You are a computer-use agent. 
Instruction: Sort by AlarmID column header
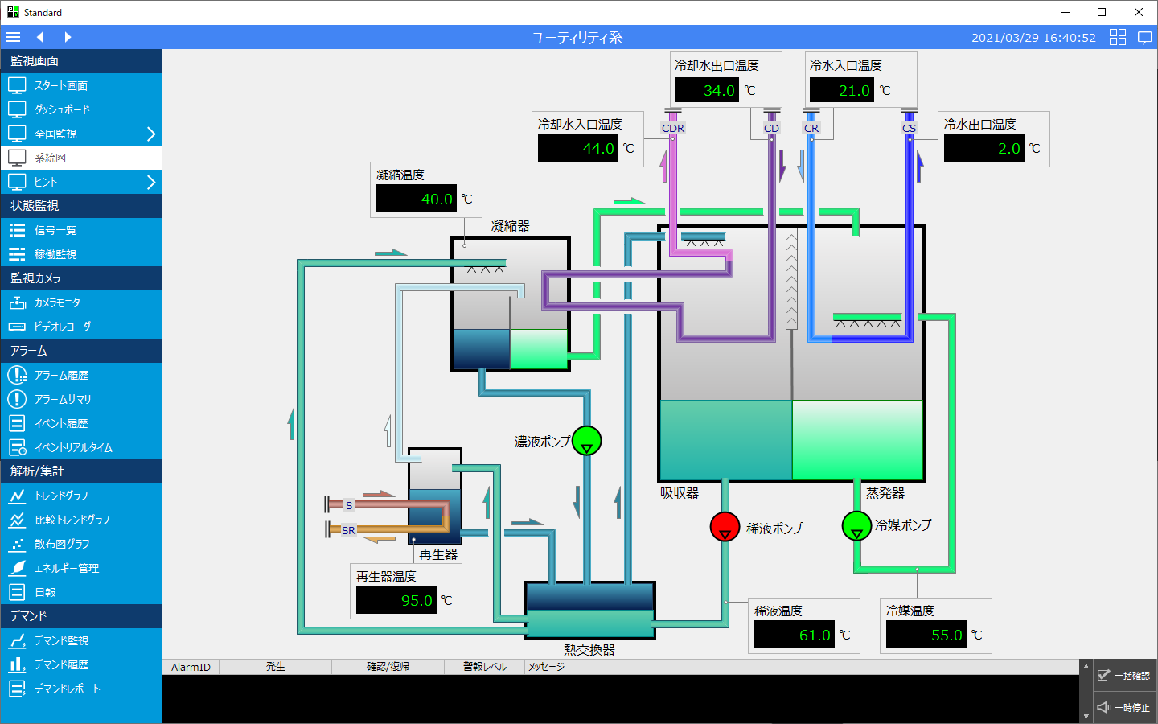[x=191, y=667]
